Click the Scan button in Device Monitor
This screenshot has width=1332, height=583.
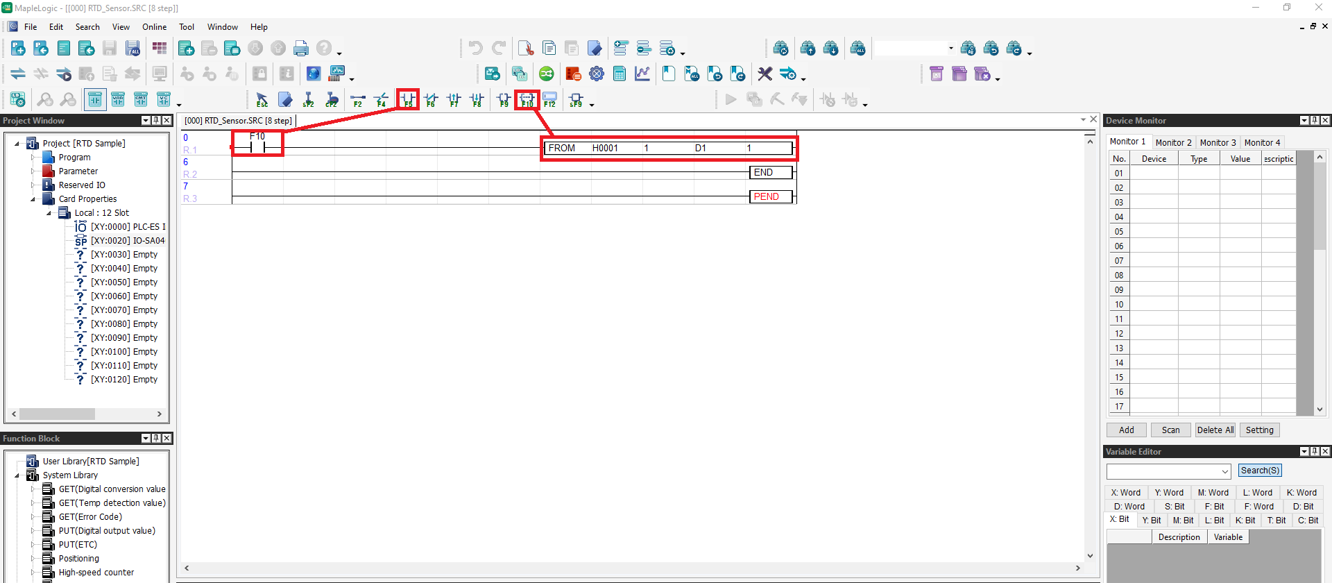pos(1170,430)
